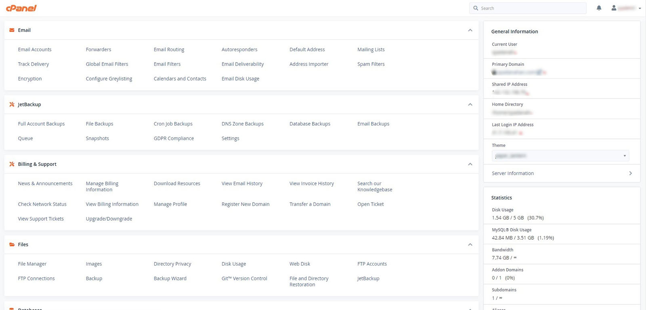Open JetBackup Settings

point(230,138)
